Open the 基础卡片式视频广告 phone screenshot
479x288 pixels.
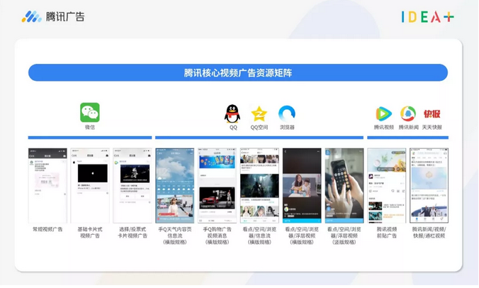click(x=90, y=186)
